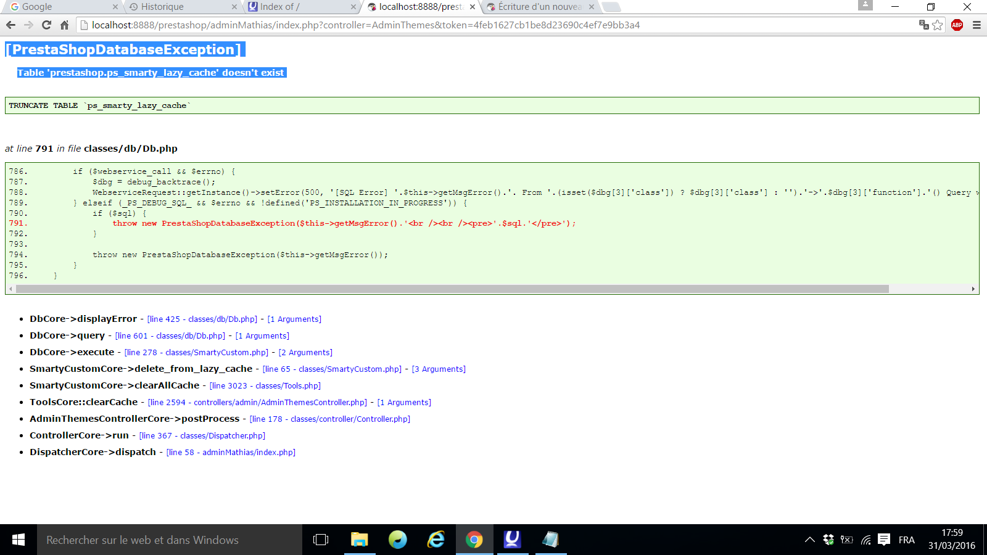Open Google Translate icon in address bar

(923, 25)
